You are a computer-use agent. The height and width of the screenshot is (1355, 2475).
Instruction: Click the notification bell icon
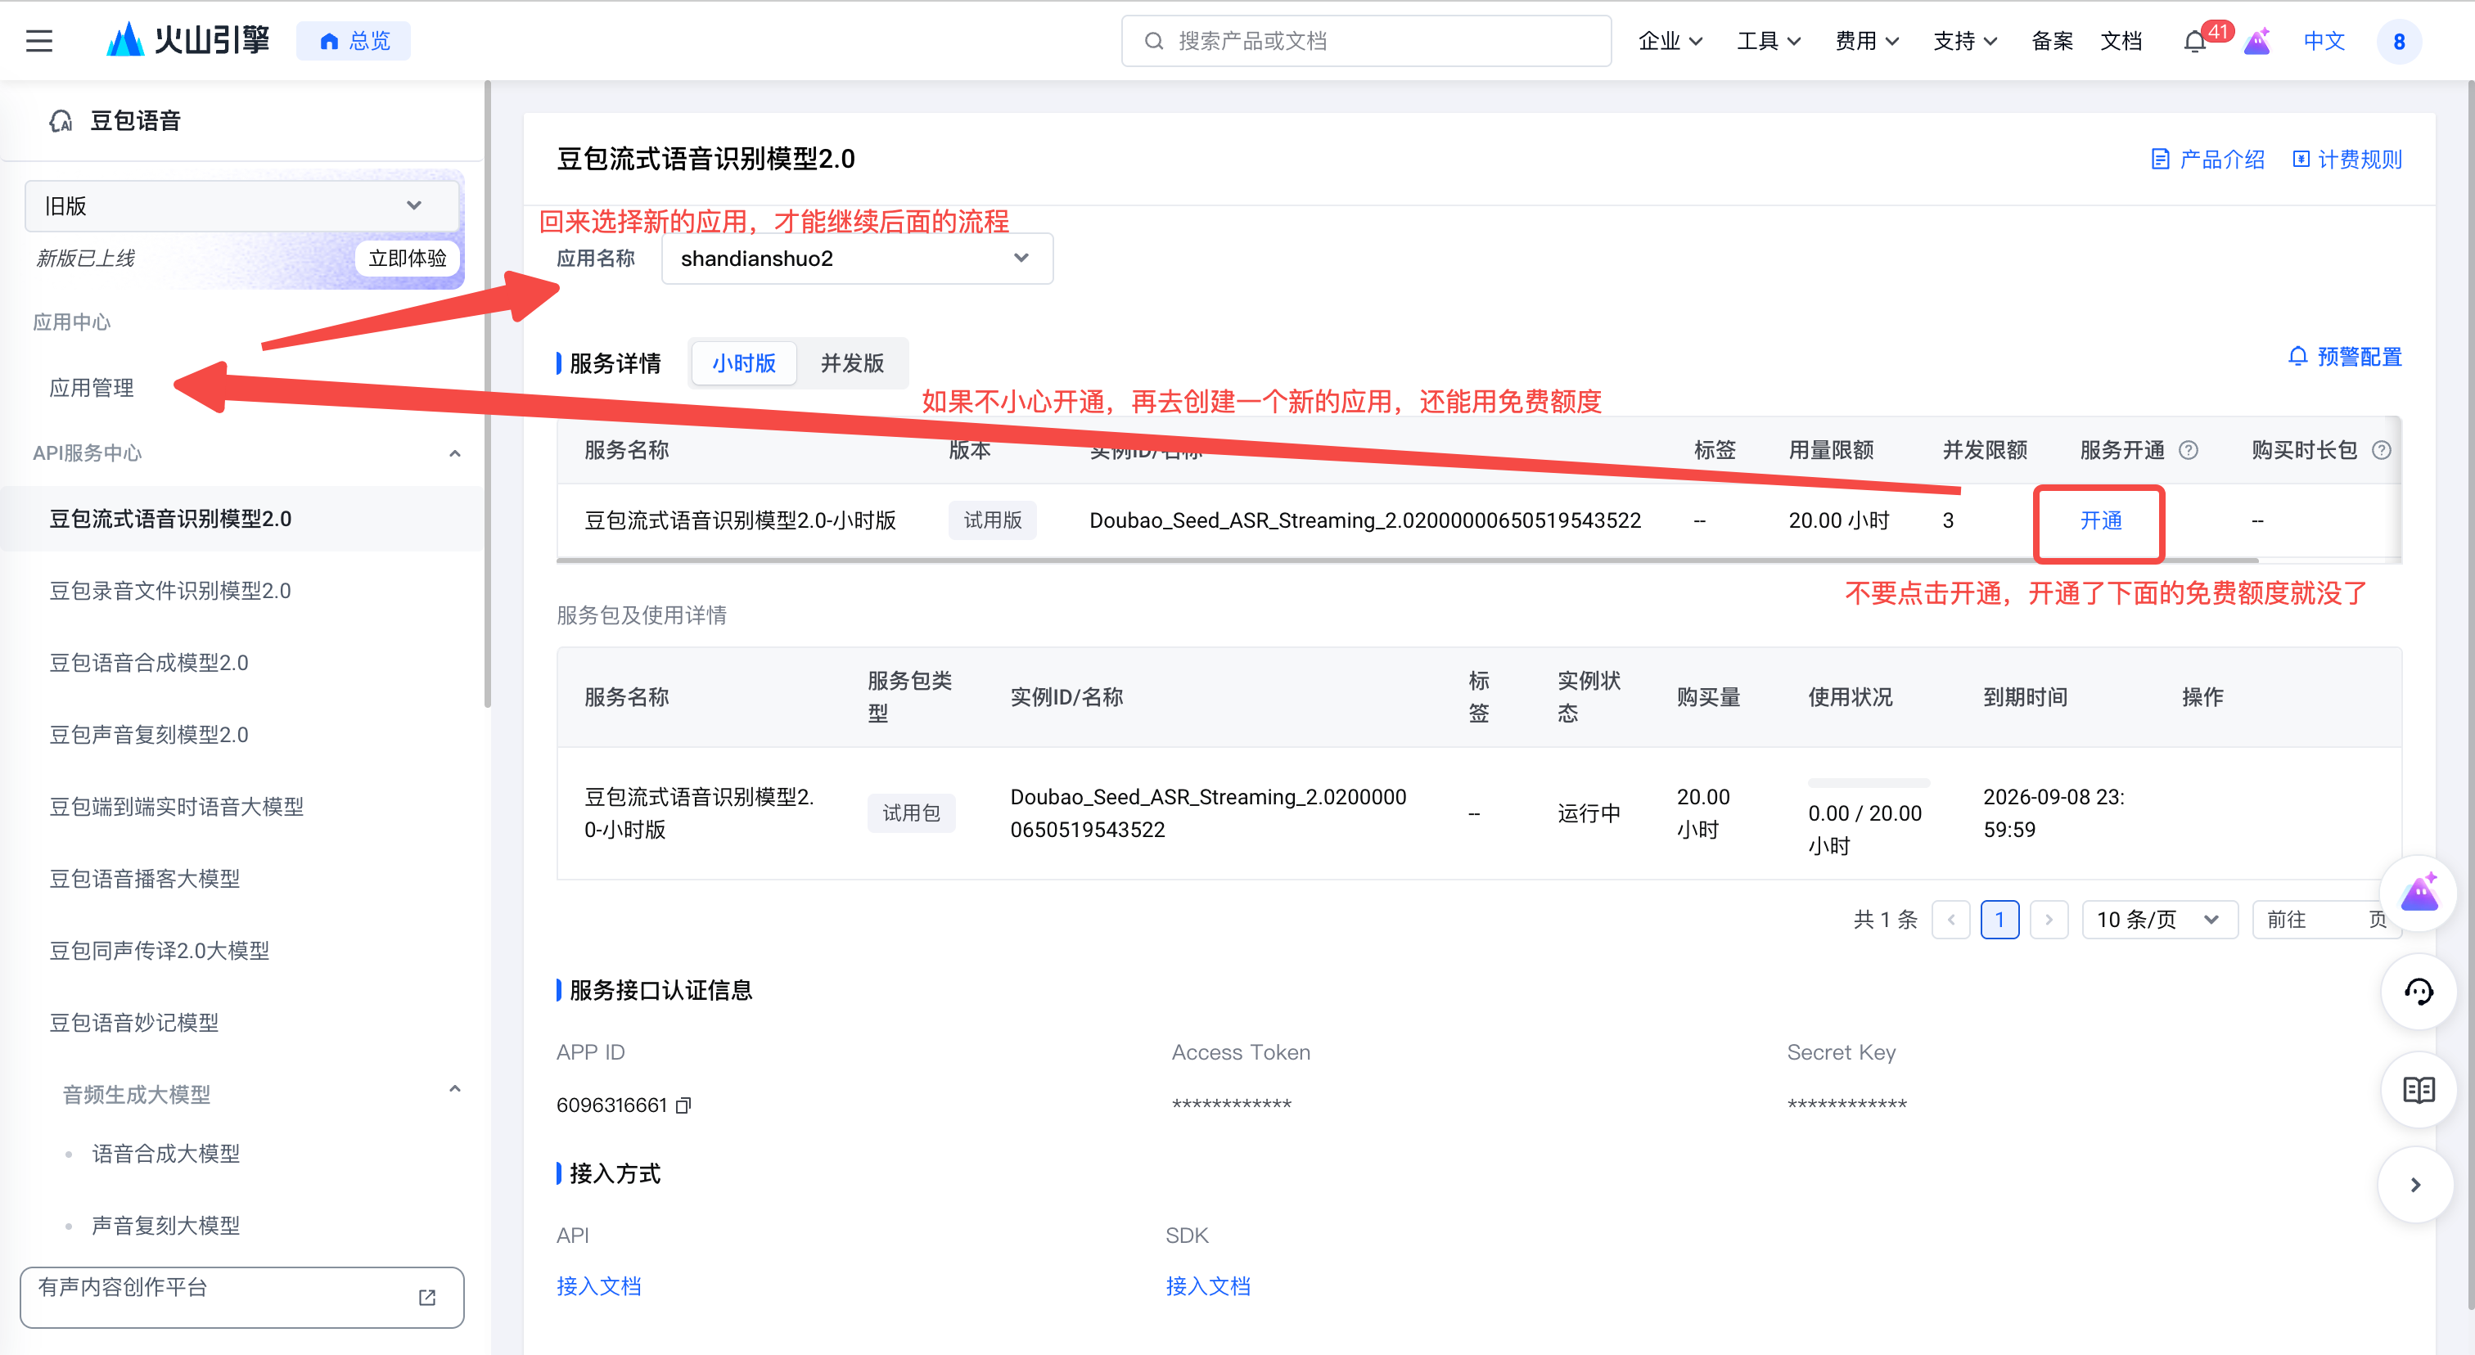click(2194, 41)
